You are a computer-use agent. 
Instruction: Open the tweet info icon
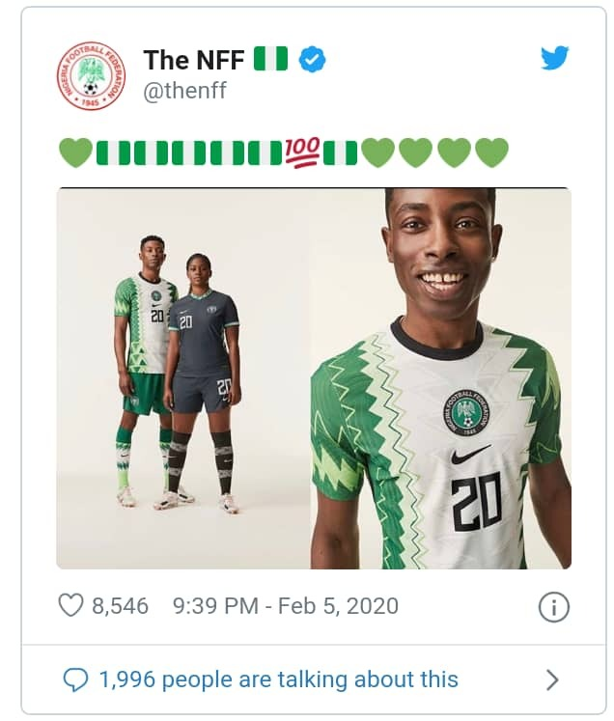click(553, 606)
